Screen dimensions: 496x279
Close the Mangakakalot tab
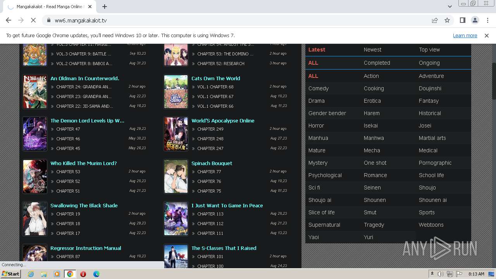(x=90, y=7)
